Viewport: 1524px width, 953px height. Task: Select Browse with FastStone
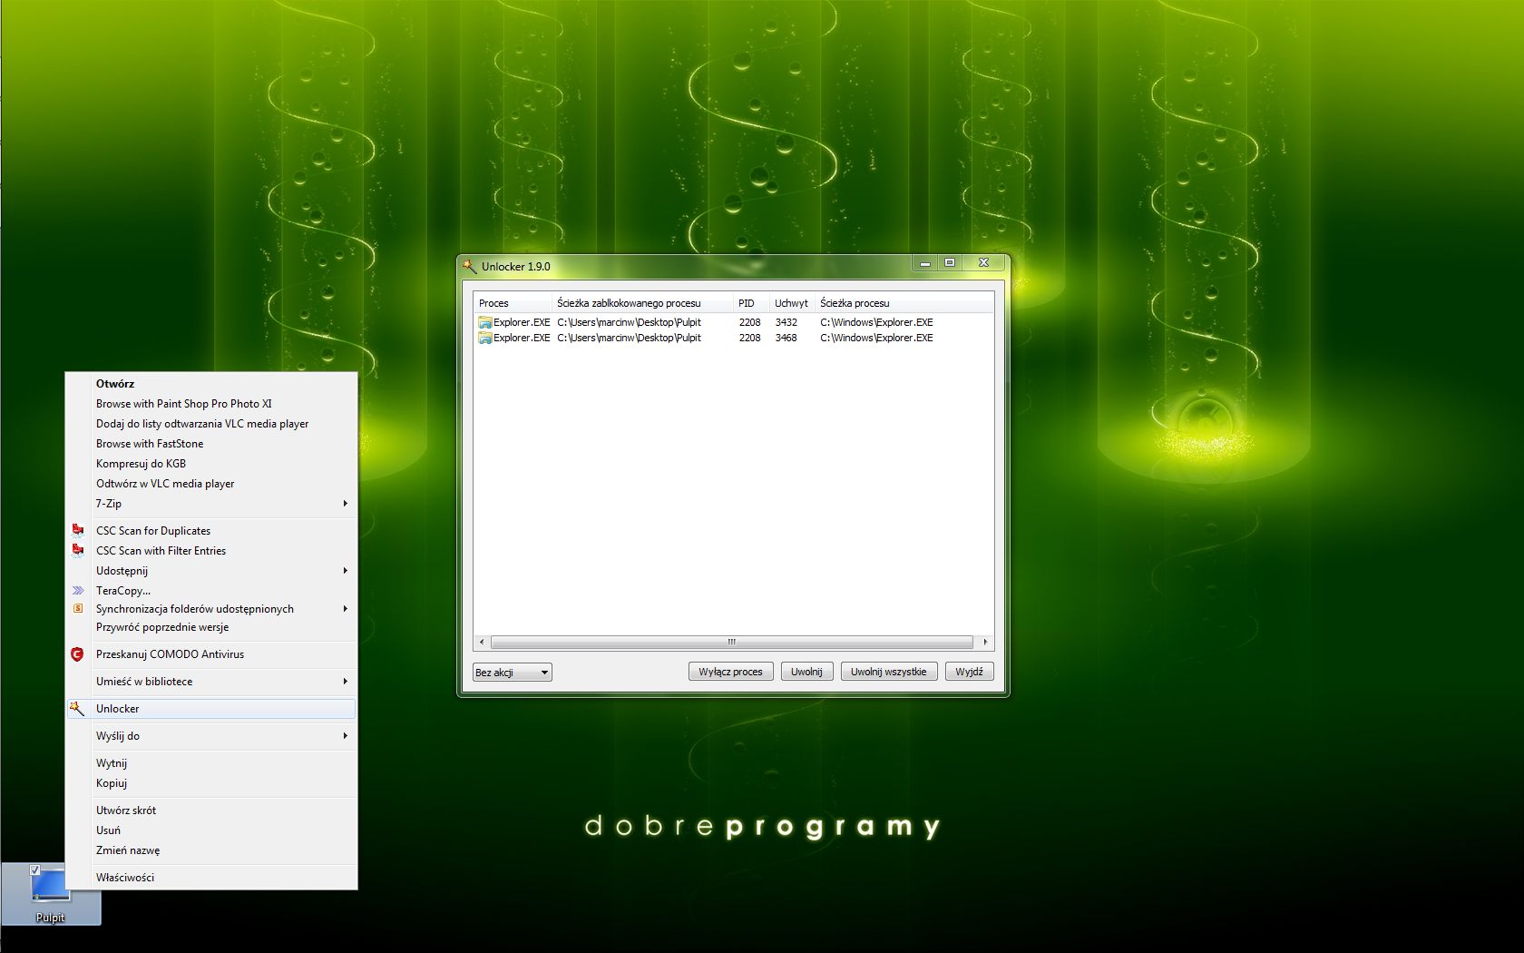pos(211,444)
